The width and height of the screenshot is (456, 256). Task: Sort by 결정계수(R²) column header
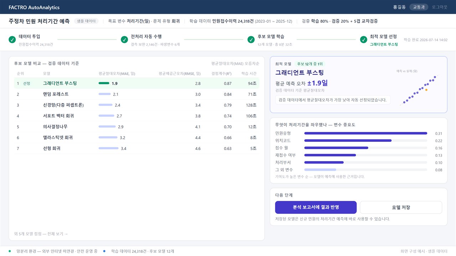(222, 73)
